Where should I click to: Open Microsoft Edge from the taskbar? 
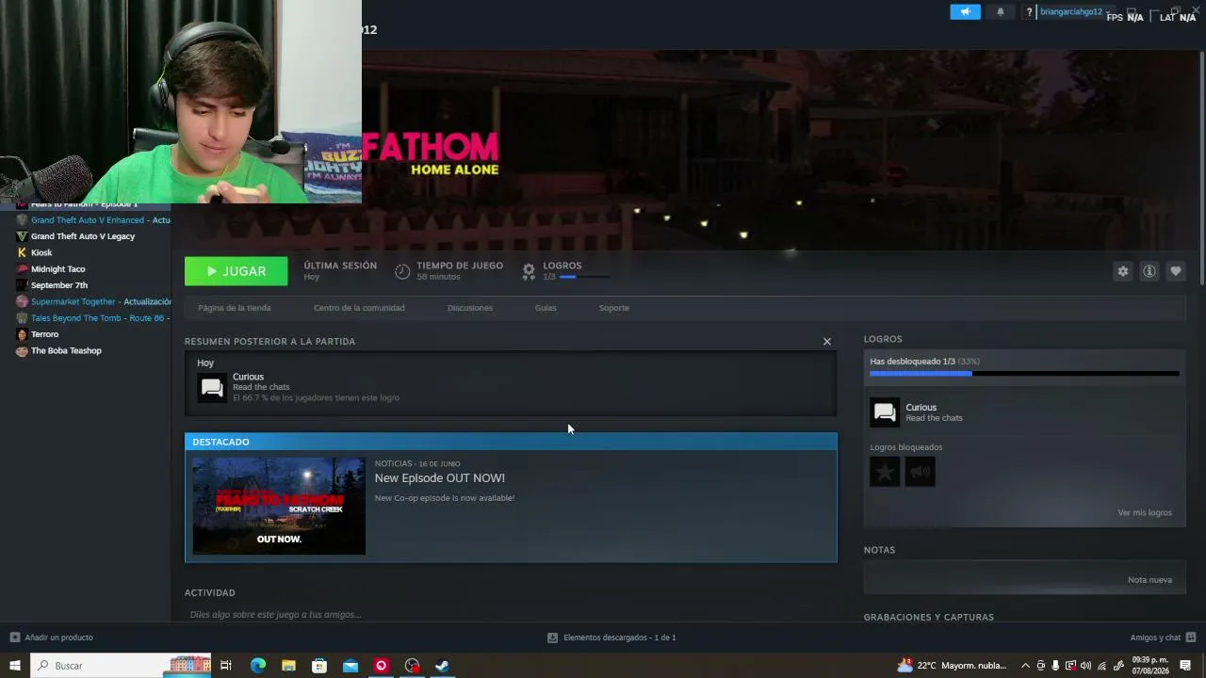pos(257,666)
